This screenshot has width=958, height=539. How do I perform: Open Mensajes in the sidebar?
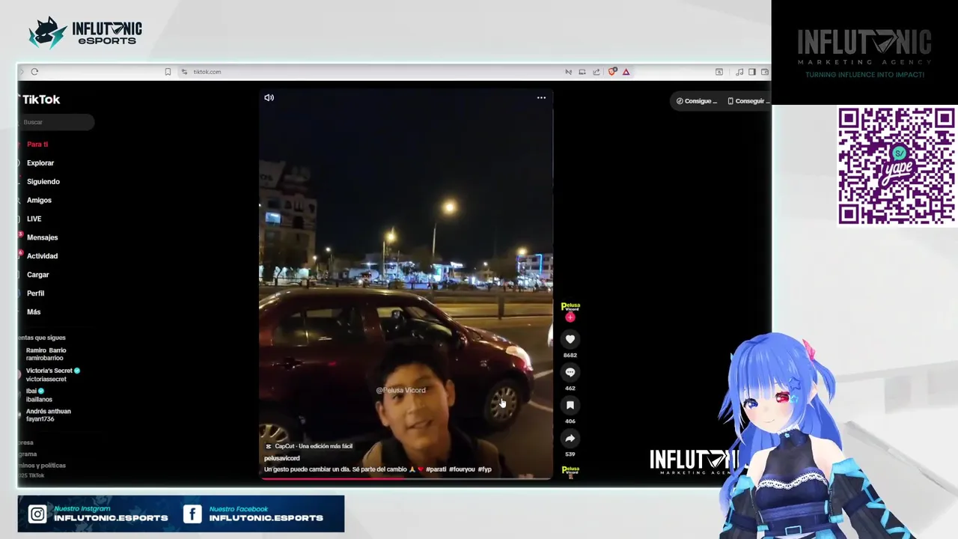click(42, 237)
